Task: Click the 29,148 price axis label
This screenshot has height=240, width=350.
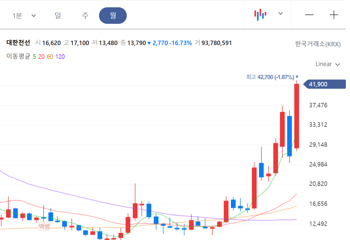Action: tap(318, 144)
